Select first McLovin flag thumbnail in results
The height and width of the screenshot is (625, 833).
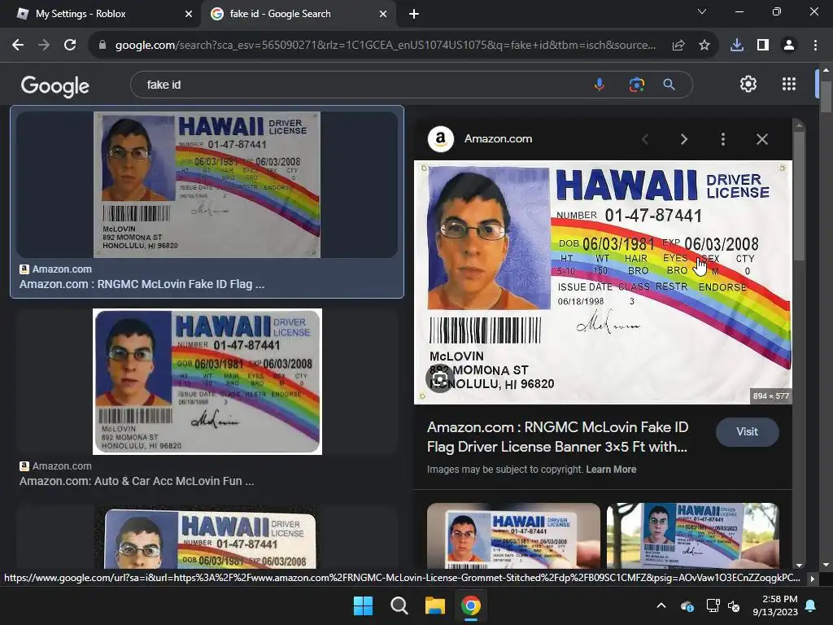(207, 185)
